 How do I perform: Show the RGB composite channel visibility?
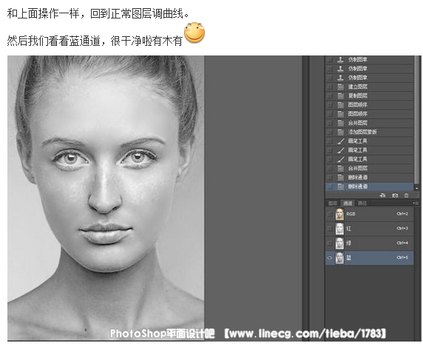tap(330, 214)
